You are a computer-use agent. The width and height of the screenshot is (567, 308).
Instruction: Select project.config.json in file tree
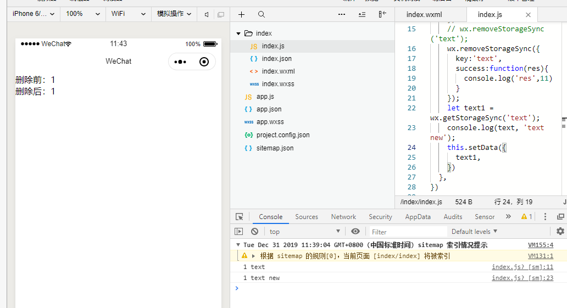point(313,135)
